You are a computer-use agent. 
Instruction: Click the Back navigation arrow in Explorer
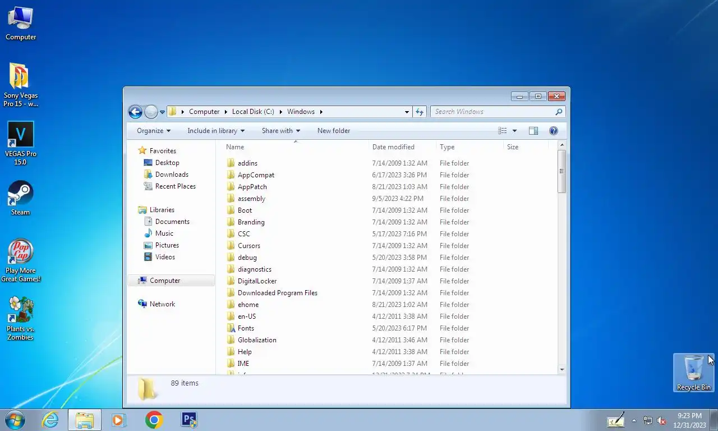[x=135, y=112]
